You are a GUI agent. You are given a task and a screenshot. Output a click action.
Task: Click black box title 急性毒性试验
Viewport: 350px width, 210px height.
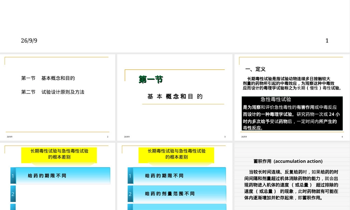(276, 99)
